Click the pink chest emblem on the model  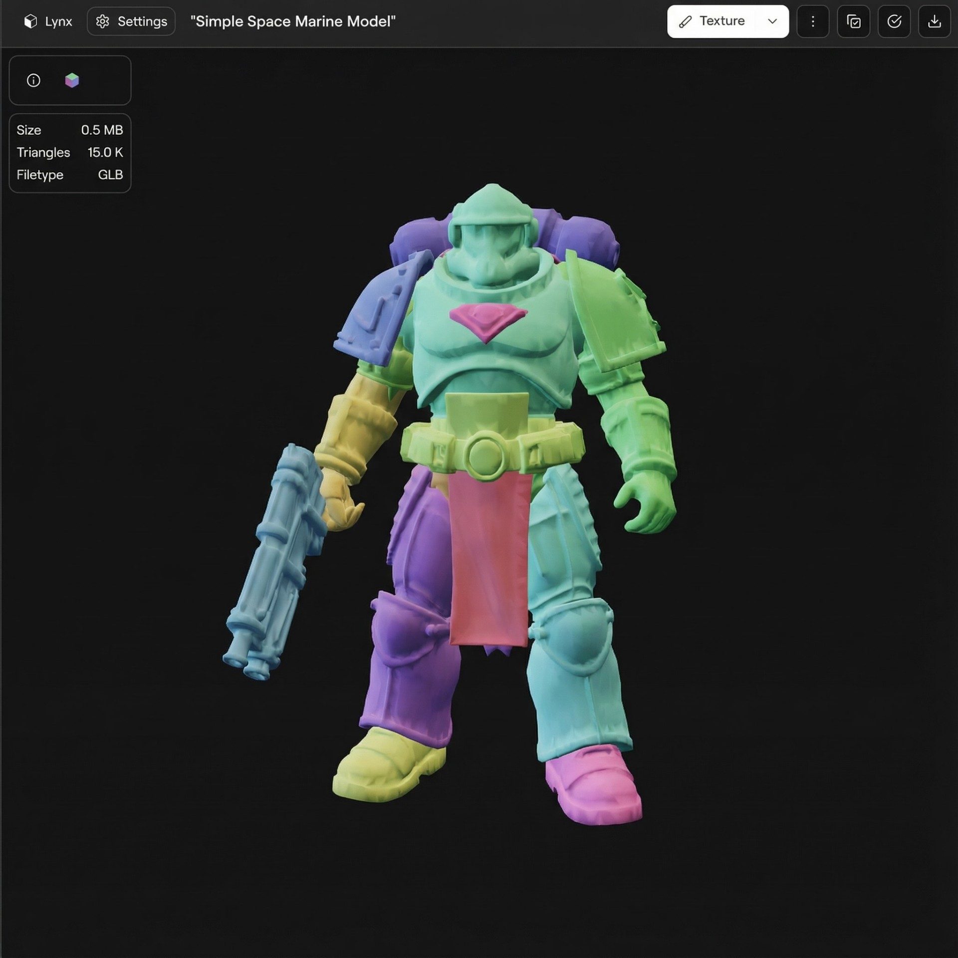click(x=487, y=322)
